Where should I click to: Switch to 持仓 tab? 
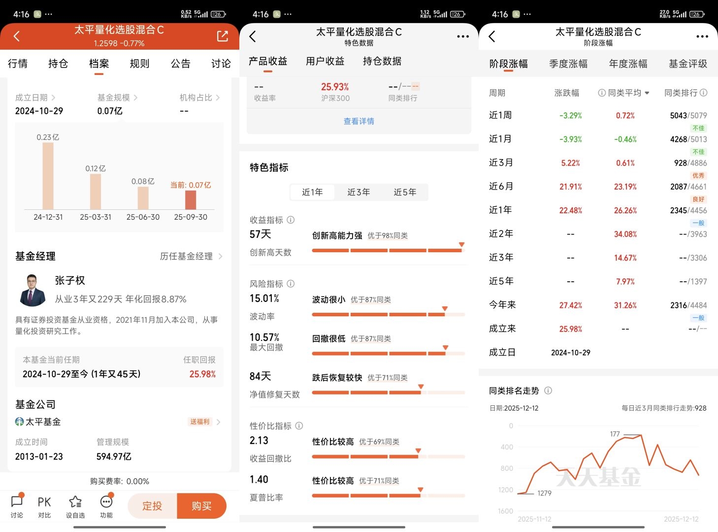click(x=58, y=64)
